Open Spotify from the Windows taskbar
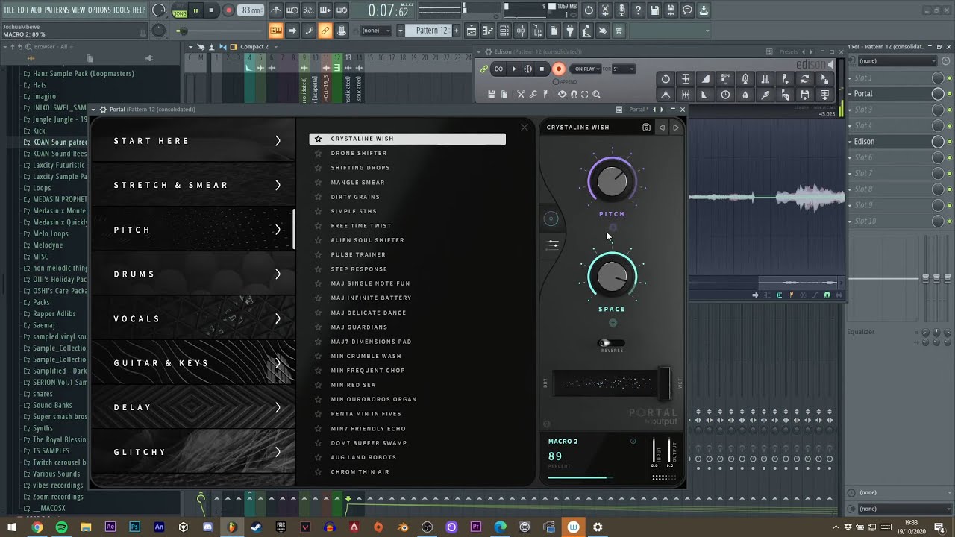 pyautogui.click(x=61, y=527)
